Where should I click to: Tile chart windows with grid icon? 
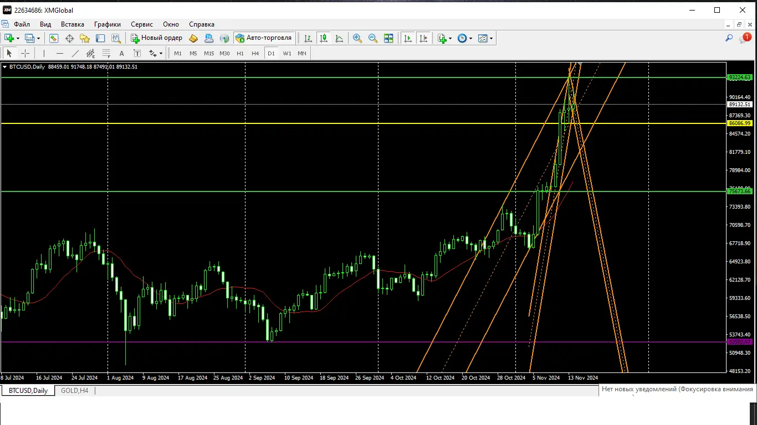[x=388, y=38]
